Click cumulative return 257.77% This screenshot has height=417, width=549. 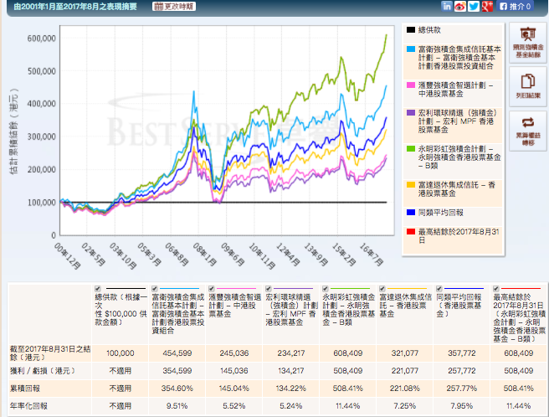[x=461, y=389]
